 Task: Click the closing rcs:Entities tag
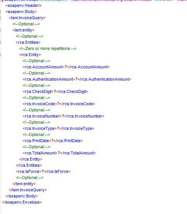tap(29, 165)
